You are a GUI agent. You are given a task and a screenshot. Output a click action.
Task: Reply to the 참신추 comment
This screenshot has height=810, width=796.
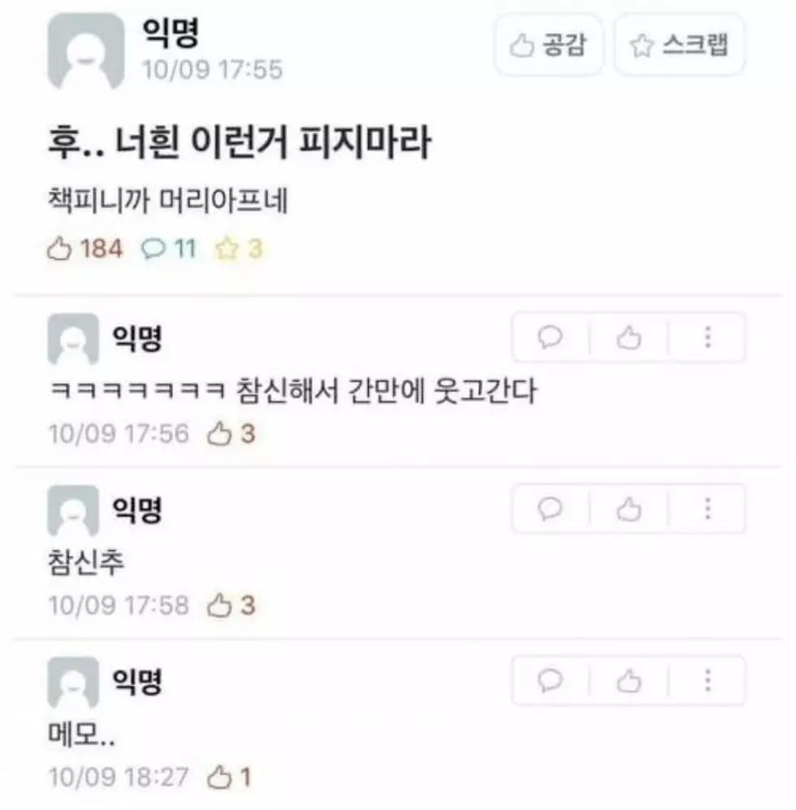click(550, 509)
